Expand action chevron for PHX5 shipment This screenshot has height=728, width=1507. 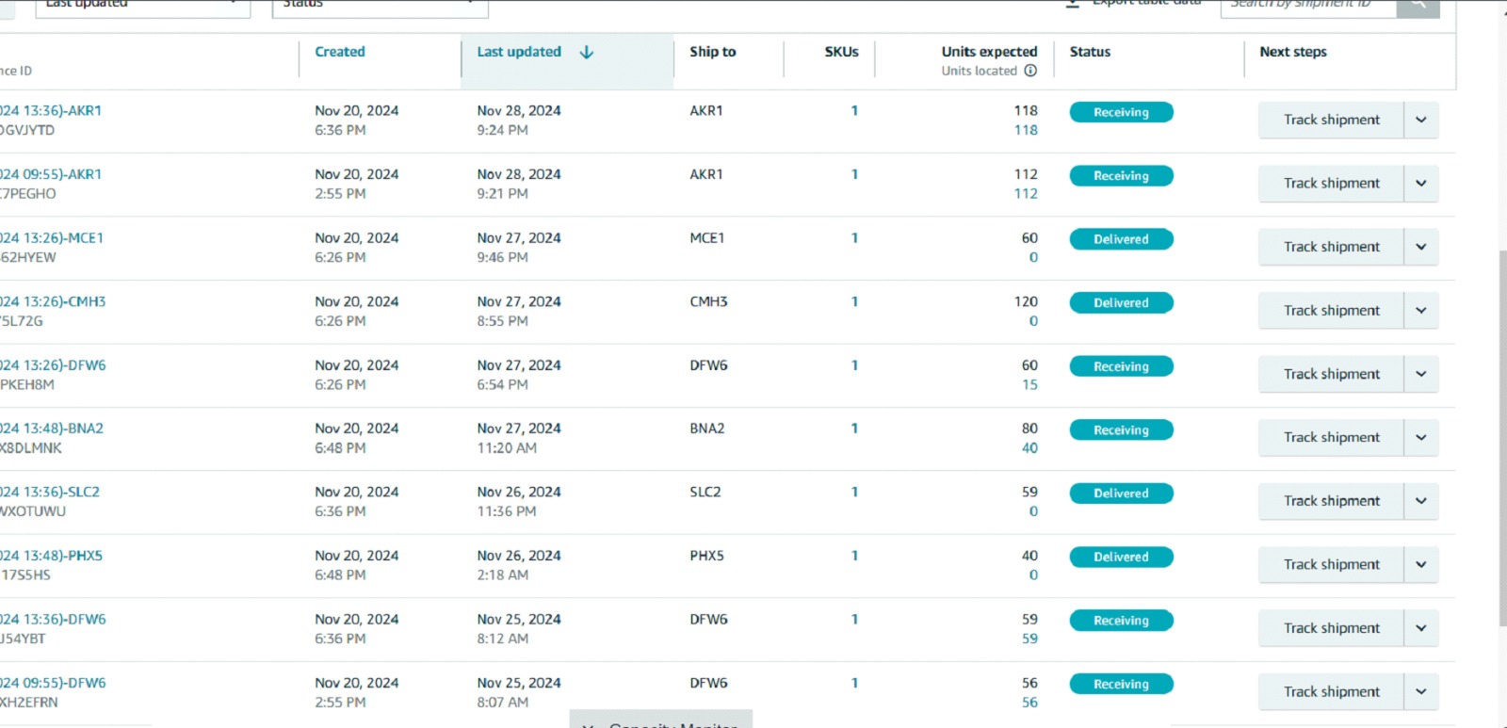1421,565
